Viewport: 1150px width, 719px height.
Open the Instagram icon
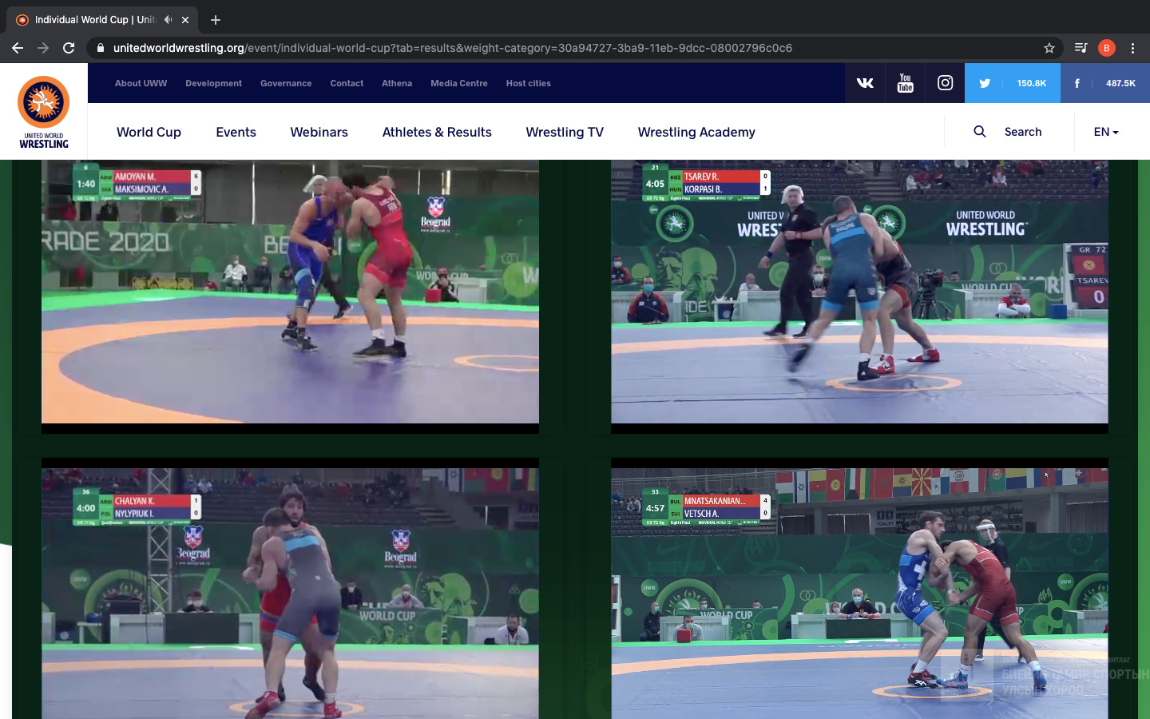[945, 83]
